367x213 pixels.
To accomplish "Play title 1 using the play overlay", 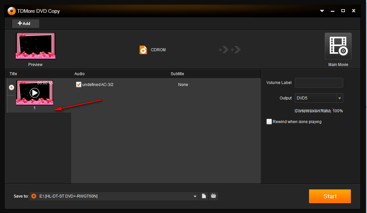I will (x=34, y=93).
